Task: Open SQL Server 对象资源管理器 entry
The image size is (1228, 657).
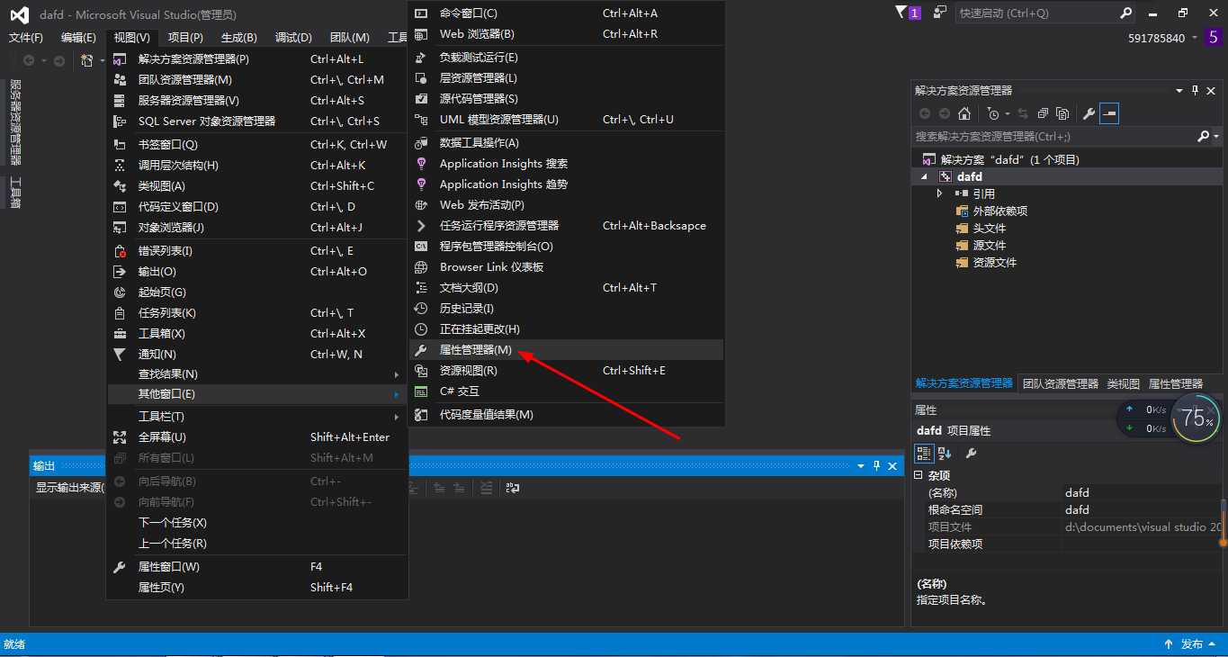Action: pos(257,121)
